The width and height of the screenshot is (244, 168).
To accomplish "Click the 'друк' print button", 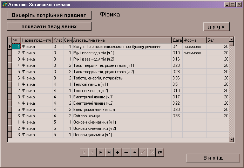I will tap(216, 27).
